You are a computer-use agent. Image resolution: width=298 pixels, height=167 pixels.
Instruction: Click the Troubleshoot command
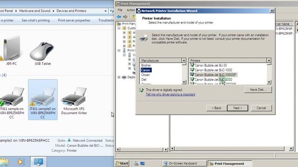coord(106,20)
